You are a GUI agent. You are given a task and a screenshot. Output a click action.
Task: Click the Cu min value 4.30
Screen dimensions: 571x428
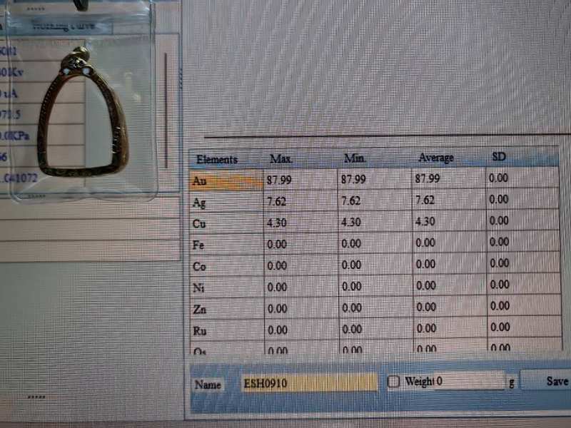[351, 222]
